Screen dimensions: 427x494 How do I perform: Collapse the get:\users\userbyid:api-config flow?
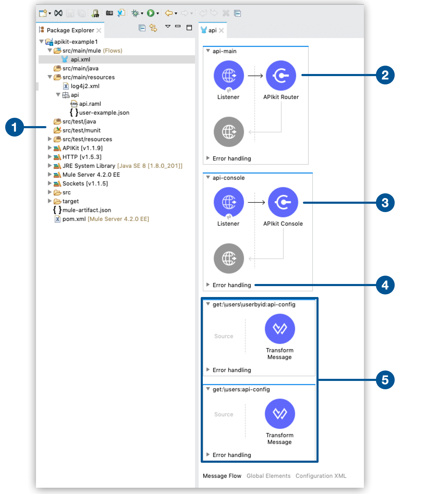point(208,304)
